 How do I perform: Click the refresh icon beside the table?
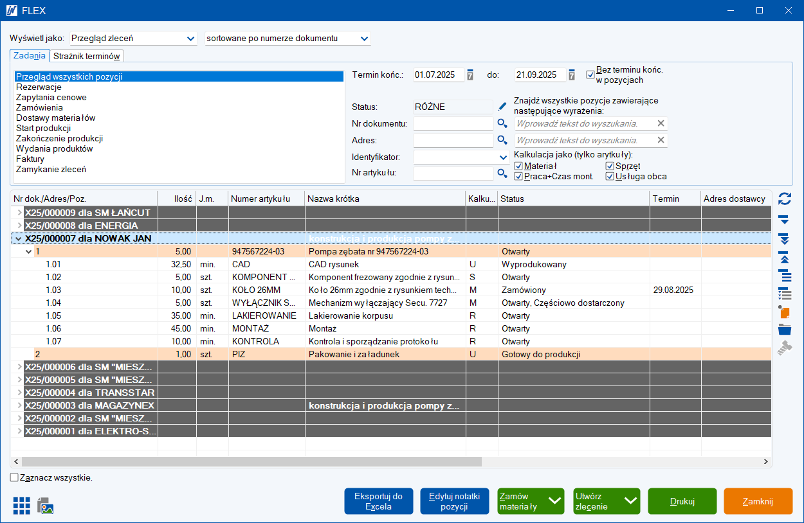(x=784, y=199)
